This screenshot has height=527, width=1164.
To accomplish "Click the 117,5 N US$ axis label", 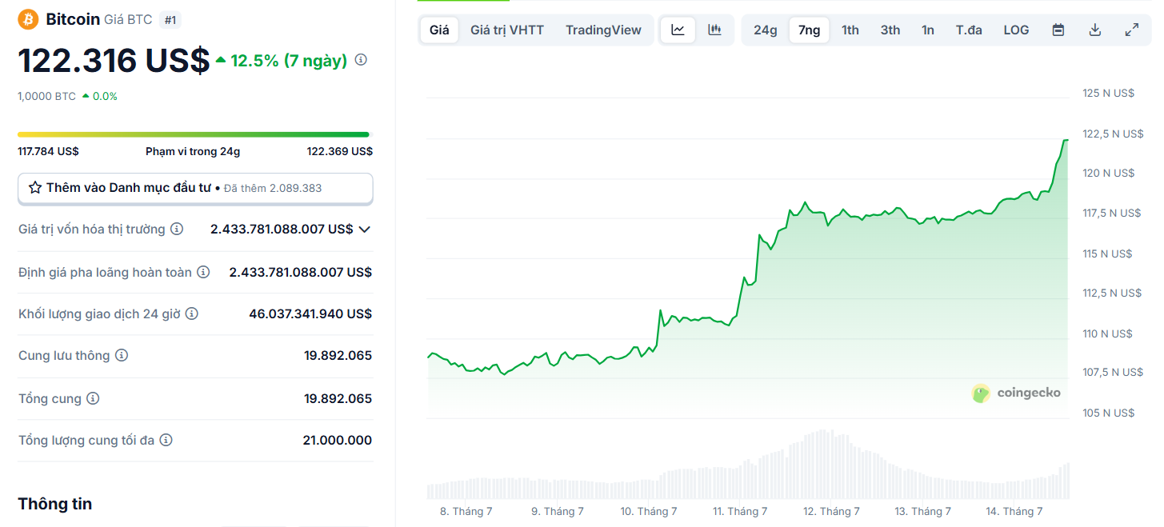I will click(x=1112, y=213).
